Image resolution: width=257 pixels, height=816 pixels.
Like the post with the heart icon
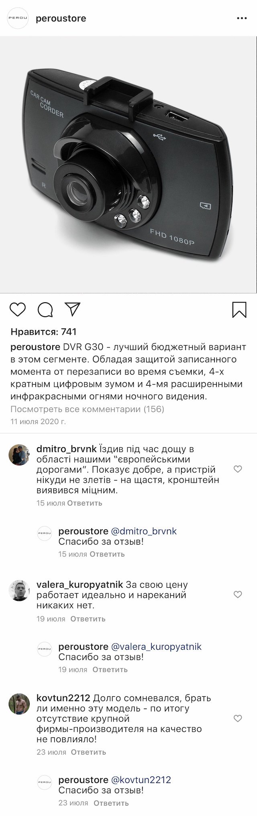click(18, 309)
